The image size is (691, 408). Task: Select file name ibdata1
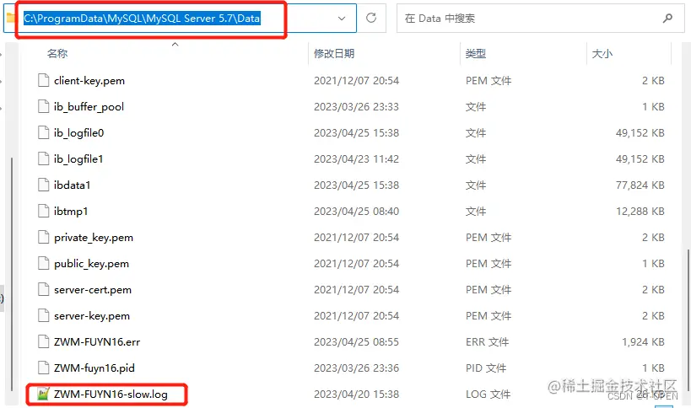[x=73, y=185]
